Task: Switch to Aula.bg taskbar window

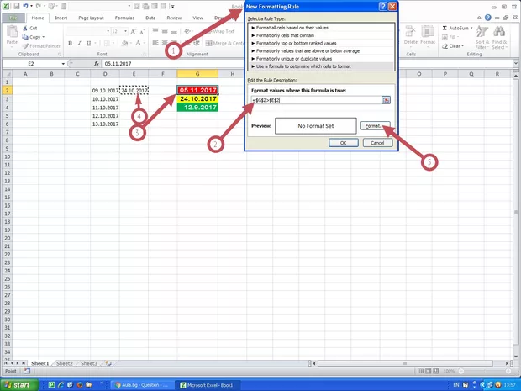Action: click(x=142, y=385)
